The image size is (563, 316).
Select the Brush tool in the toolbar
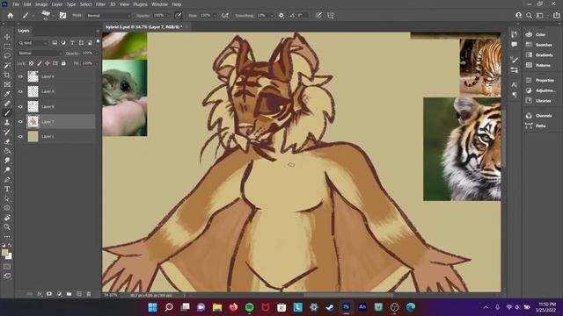(7, 113)
